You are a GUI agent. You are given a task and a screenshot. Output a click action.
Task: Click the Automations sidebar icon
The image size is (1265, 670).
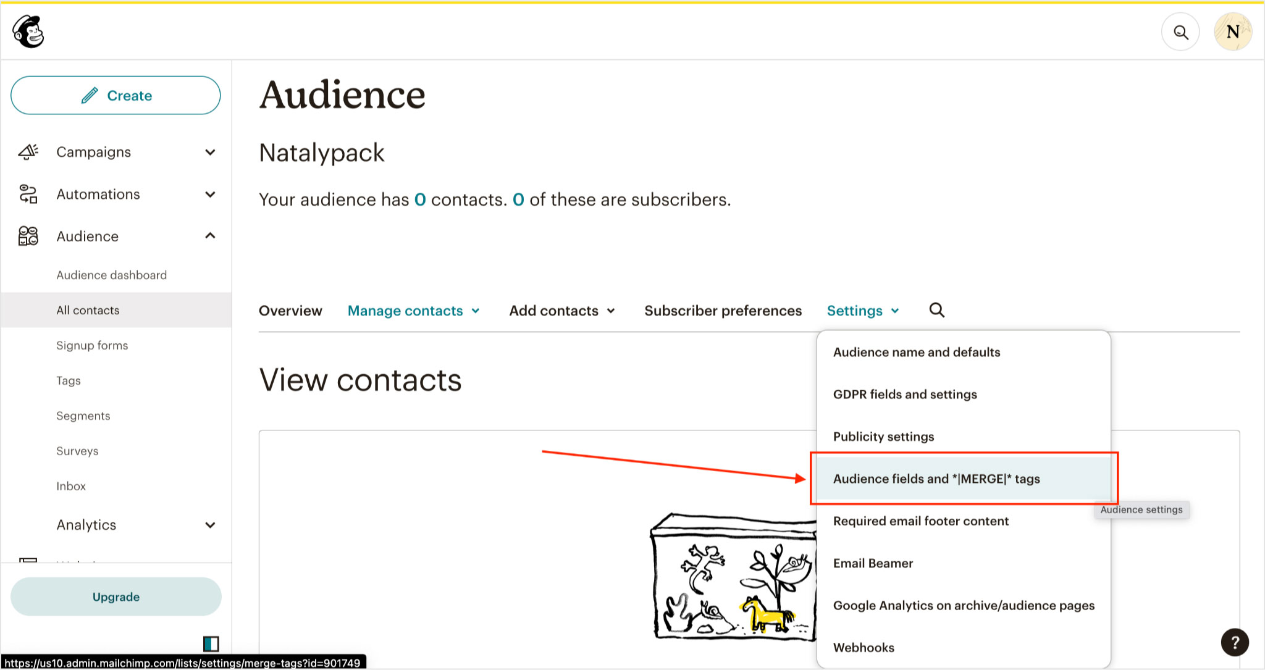click(28, 193)
